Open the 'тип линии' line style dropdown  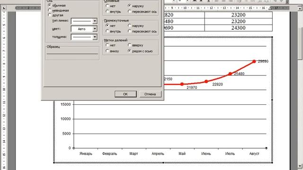tap(95, 21)
